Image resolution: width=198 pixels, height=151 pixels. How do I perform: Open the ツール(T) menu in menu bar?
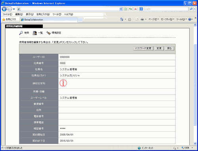[57, 14]
